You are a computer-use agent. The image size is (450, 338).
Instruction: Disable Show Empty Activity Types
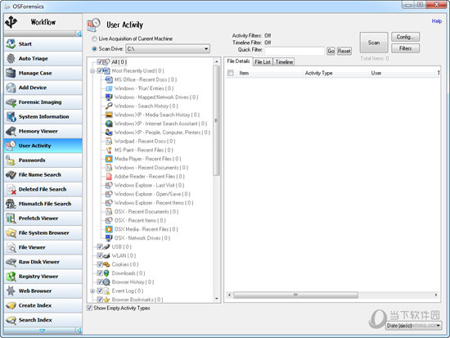(89, 308)
